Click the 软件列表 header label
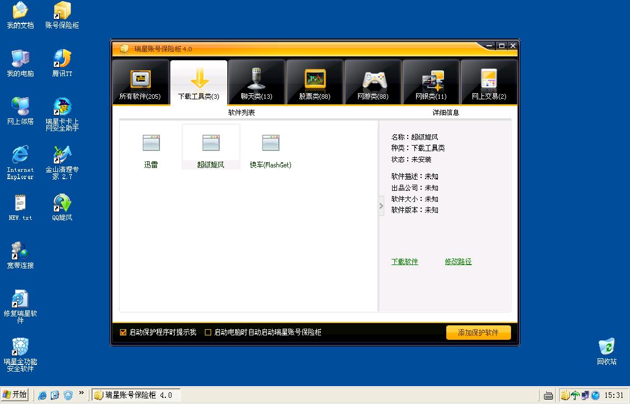 [241, 113]
